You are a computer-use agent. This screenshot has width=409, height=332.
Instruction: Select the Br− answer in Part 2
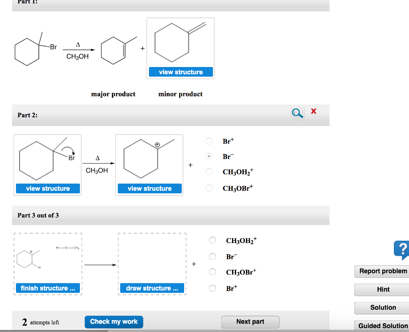209,156
